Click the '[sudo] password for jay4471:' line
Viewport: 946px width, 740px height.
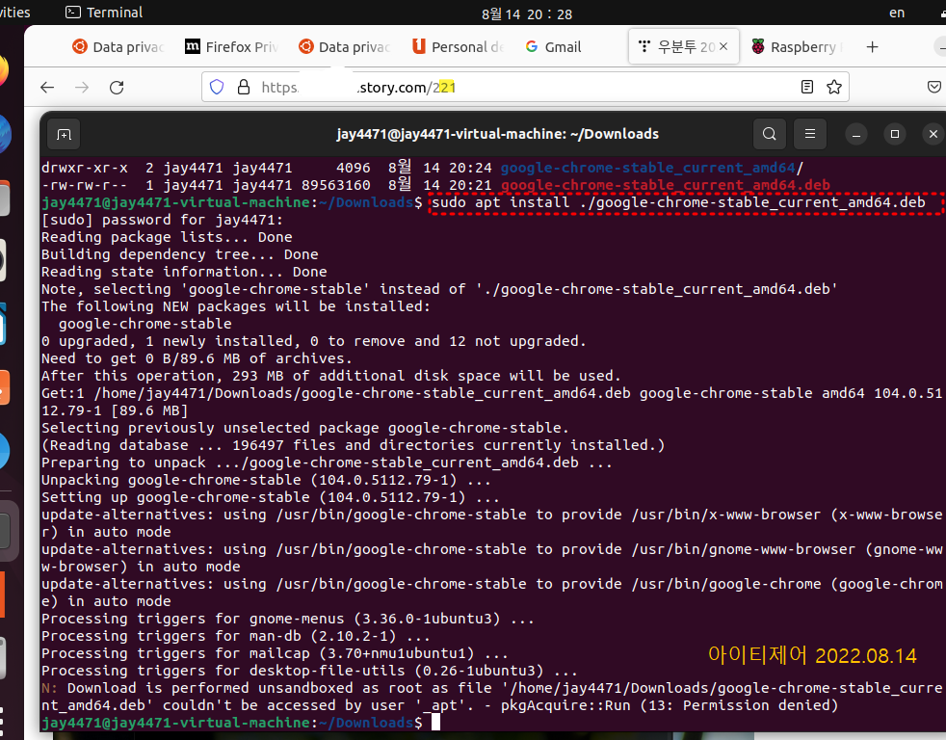(162, 220)
